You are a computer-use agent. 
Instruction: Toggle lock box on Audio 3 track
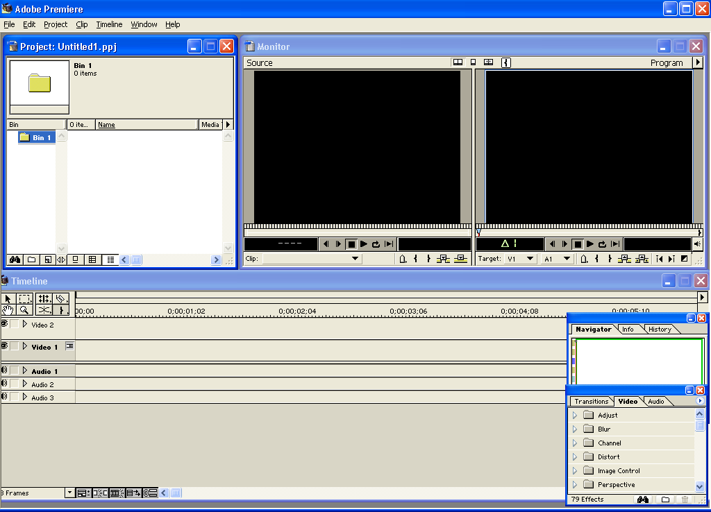point(15,396)
